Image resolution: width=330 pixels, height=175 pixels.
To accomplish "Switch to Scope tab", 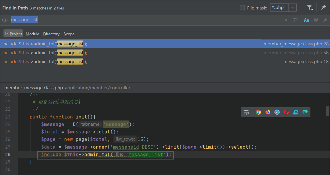I will click(x=69, y=34).
